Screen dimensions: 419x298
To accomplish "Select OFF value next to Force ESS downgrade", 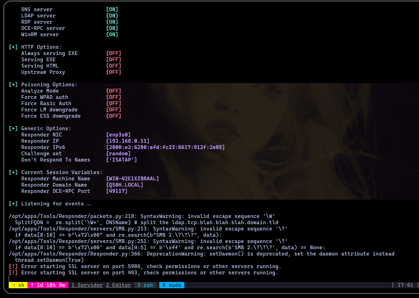I will point(114,116).
